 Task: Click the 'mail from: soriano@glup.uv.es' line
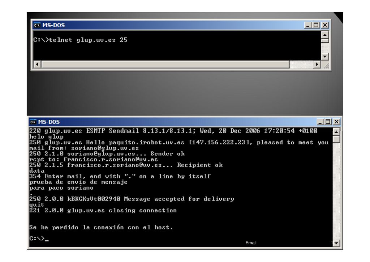pos(84,148)
